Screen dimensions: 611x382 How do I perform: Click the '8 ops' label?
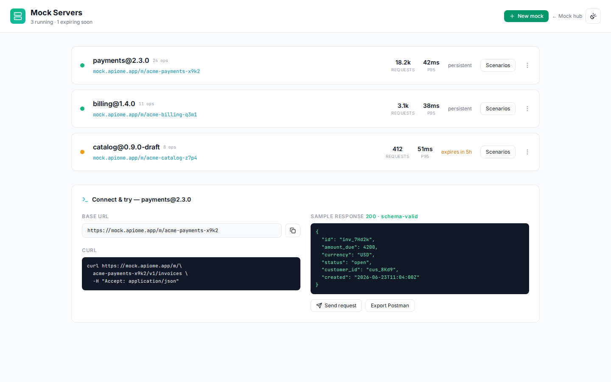click(170, 147)
